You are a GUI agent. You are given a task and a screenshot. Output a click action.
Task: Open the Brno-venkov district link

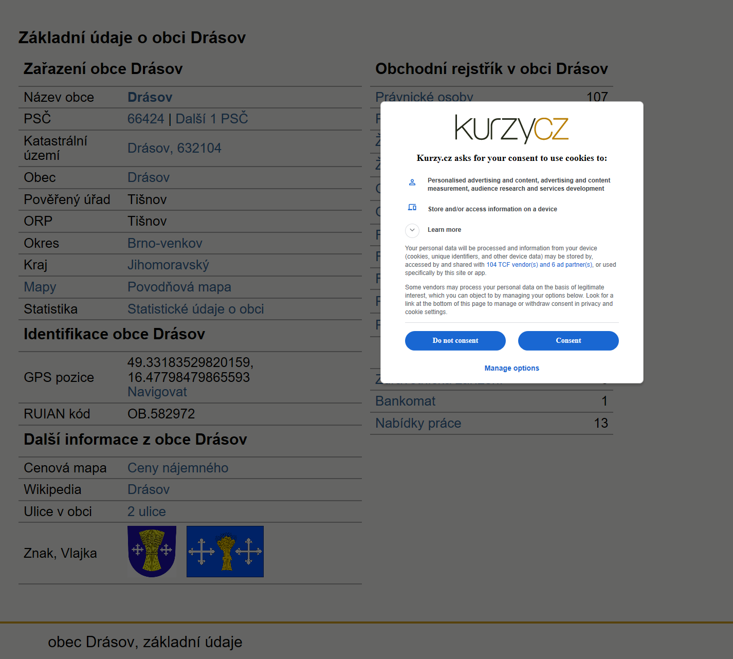tap(165, 243)
